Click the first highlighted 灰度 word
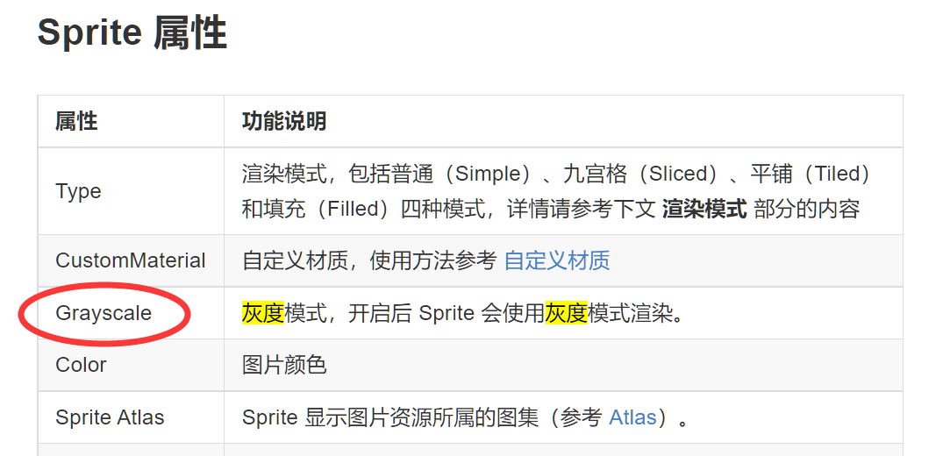 pos(263,313)
